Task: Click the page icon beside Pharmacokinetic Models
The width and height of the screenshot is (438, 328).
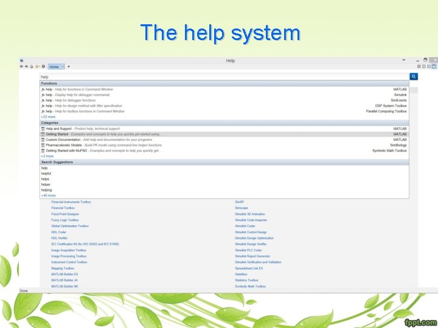Action: click(43, 145)
